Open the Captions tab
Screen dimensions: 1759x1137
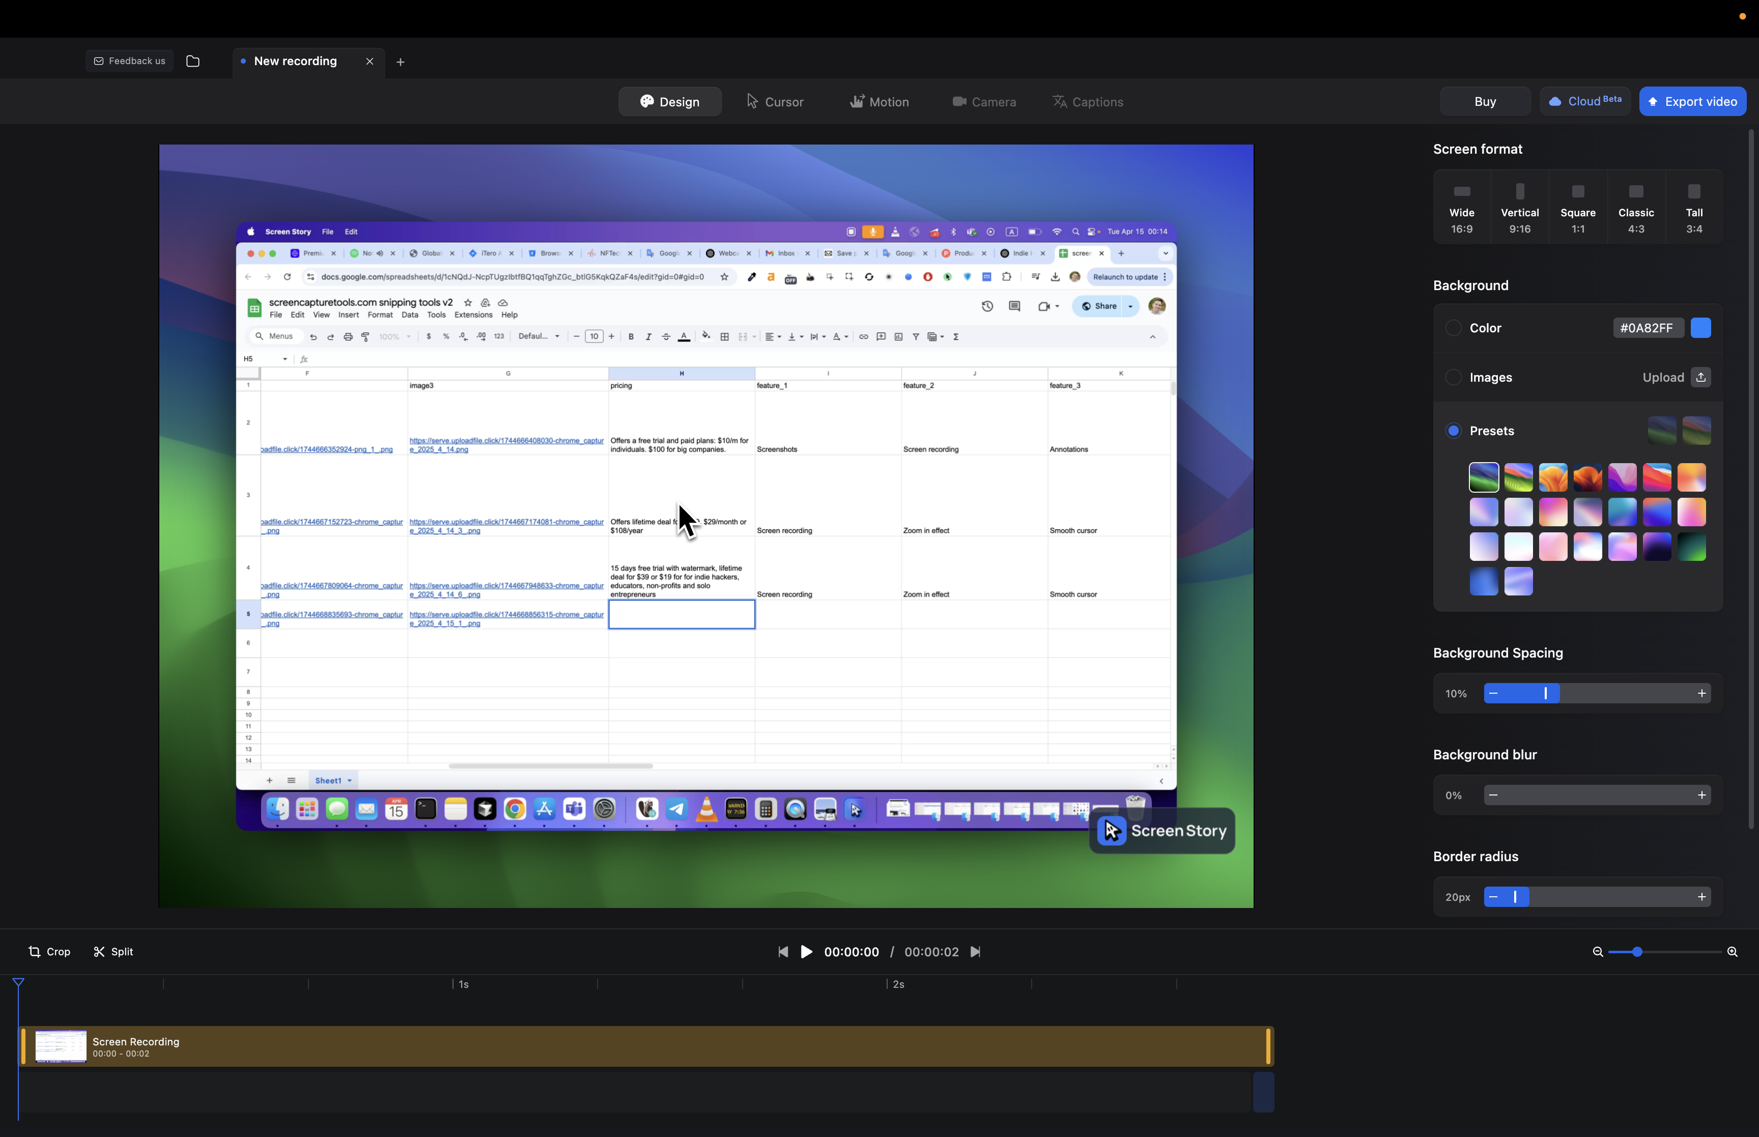[1088, 102]
